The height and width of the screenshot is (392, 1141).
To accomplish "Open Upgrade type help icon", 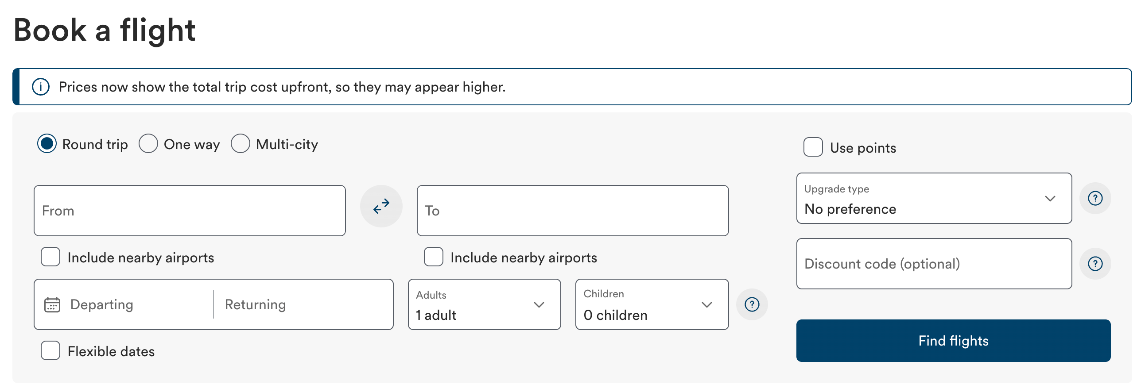I will point(1095,198).
